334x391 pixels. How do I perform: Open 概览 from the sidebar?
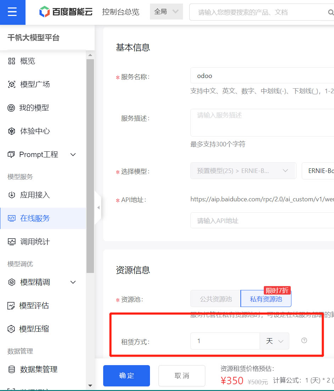(28, 61)
